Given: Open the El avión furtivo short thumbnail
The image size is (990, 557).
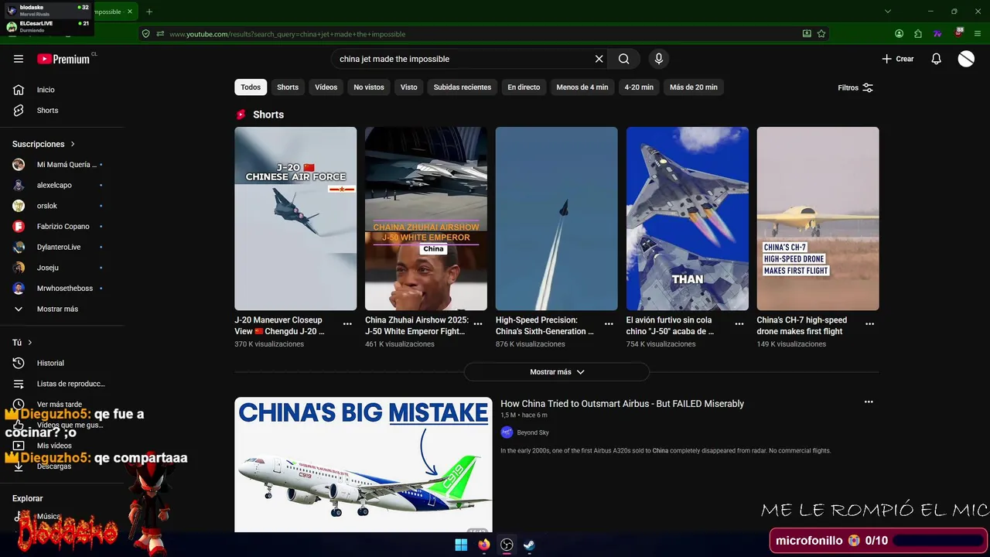Looking at the screenshot, I should tap(688, 218).
